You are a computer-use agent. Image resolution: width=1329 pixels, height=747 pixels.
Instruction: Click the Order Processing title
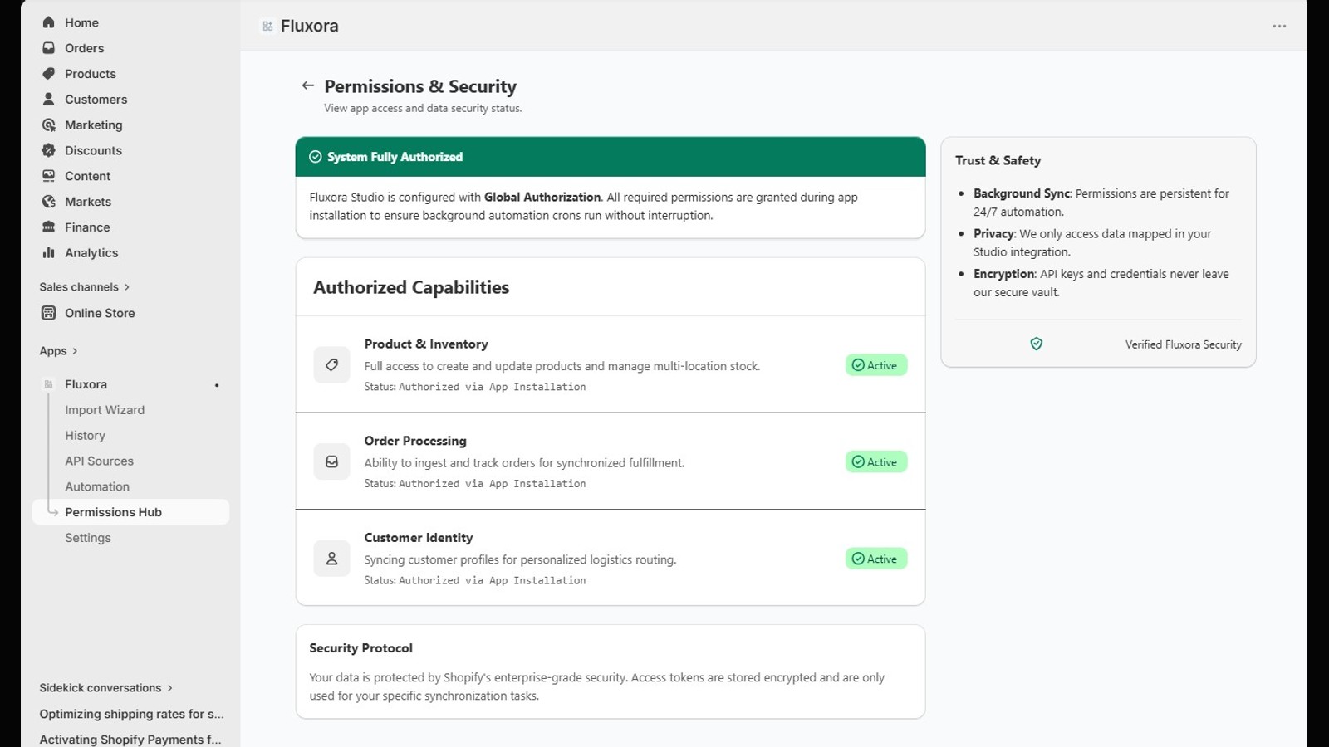pyautogui.click(x=415, y=441)
